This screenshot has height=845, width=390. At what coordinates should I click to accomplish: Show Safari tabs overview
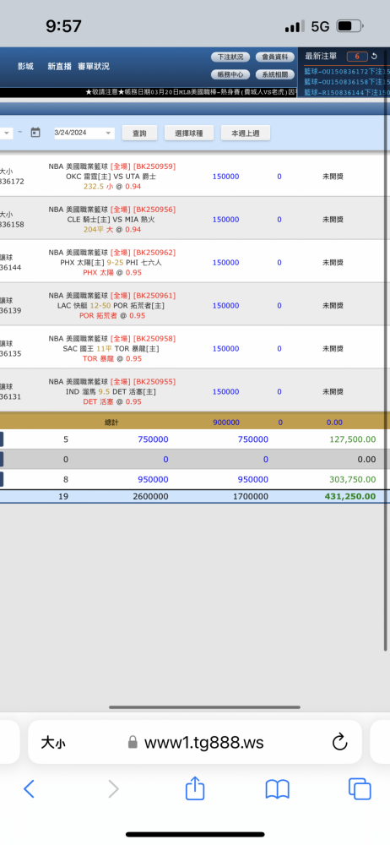point(360,789)
